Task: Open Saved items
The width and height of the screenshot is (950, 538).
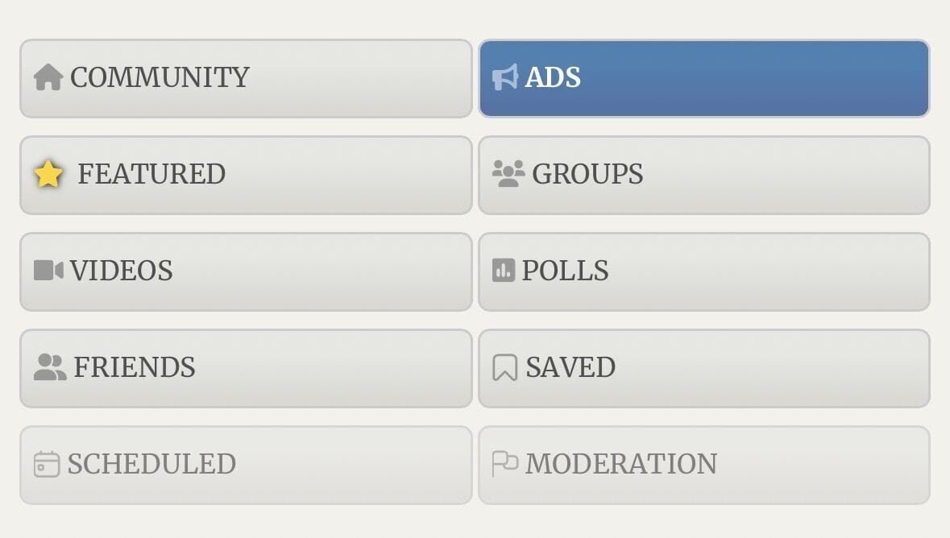Action: click(x=704, y=368)
